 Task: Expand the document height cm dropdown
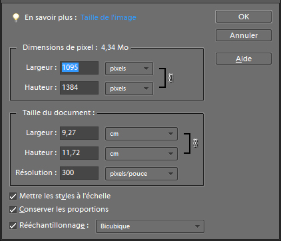(x=141, y=154)
